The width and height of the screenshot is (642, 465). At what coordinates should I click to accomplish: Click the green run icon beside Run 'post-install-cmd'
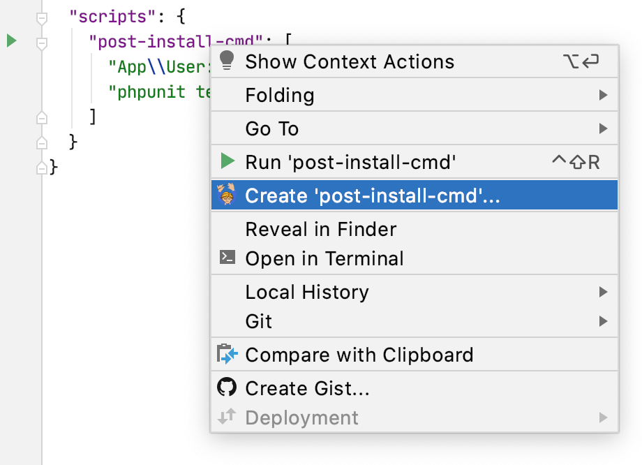[x=227, y=161]
